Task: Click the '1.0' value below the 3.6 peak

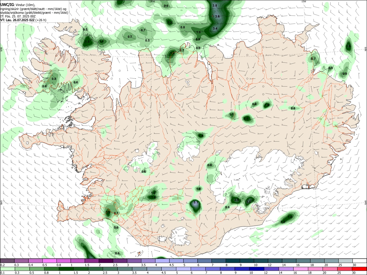Action: coord(198,32)
